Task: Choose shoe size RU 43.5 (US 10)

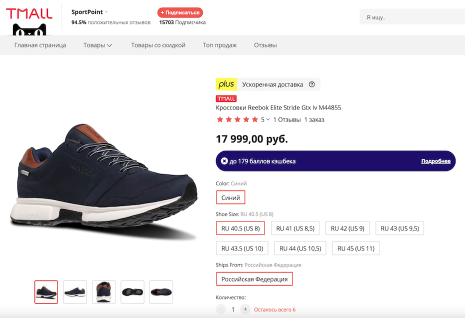Action: (x=242, y=248)
